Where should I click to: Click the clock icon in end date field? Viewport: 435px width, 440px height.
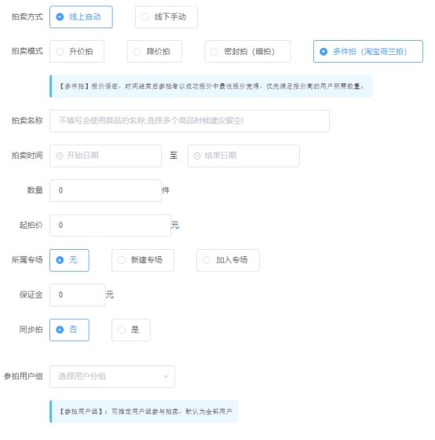click(x=197, y=156)
